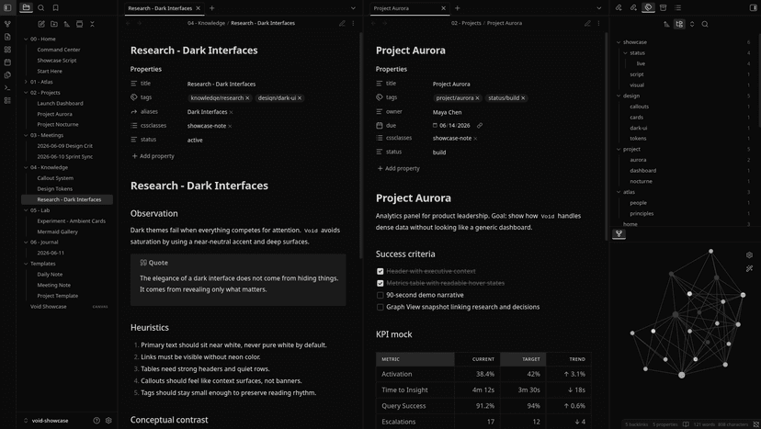Add new tab next to Research tab
The width and height of the screenshot is (761, 429).
pos(211,8)
